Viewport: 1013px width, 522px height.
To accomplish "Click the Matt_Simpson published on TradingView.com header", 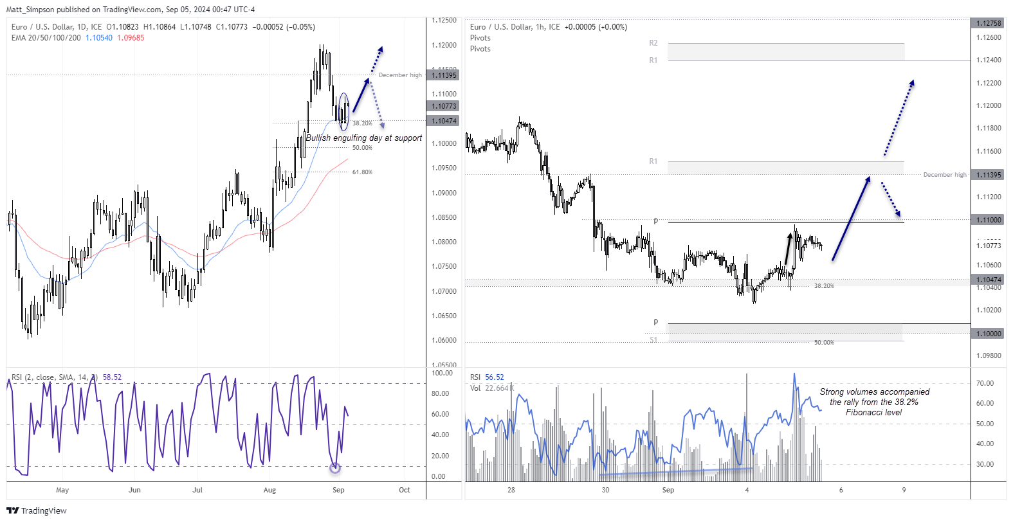I will tap(131, 10).
